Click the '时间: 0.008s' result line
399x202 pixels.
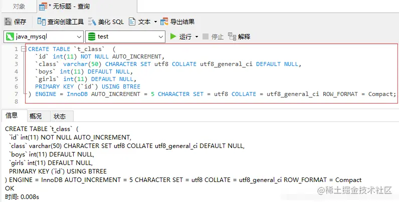22,196
